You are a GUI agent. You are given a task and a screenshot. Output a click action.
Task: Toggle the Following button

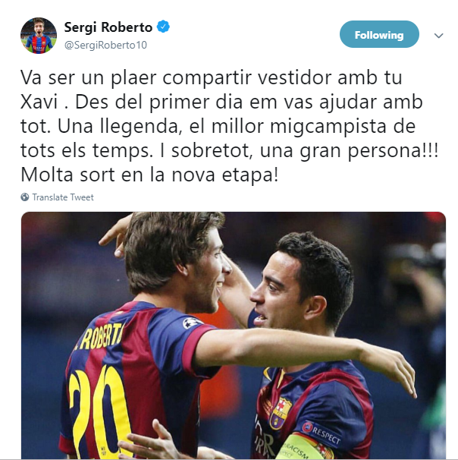(x=379, y=34)
